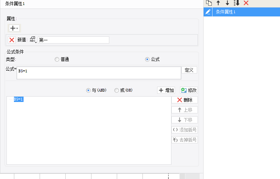Click the 定义 button

[x=189, y=70]
